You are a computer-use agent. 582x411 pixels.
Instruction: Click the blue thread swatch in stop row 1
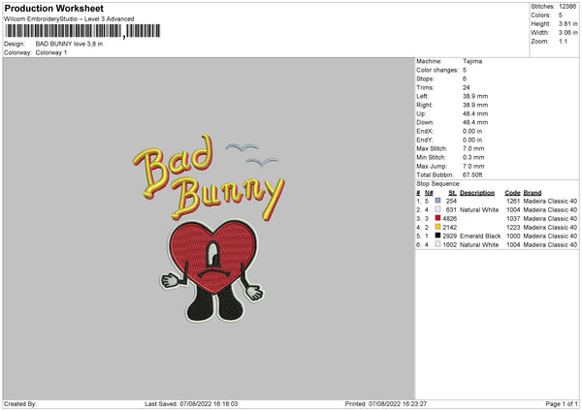438,201
